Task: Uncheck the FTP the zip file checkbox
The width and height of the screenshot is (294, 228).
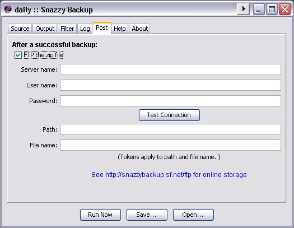Action: 18,55
